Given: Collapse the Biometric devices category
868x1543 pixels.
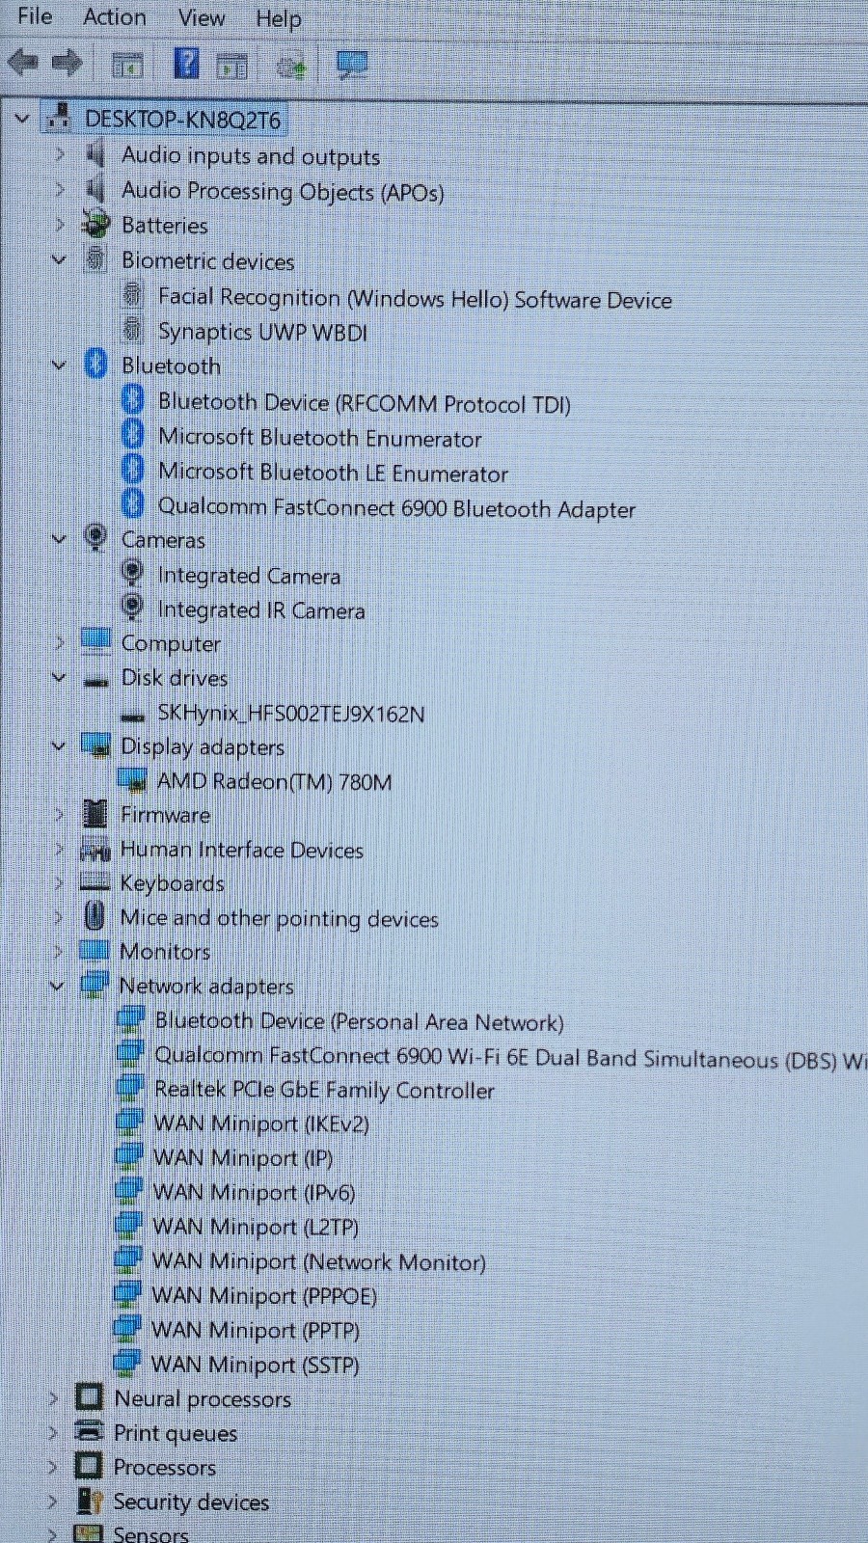Looking at the screenshot, I should (x=59, y=259).
